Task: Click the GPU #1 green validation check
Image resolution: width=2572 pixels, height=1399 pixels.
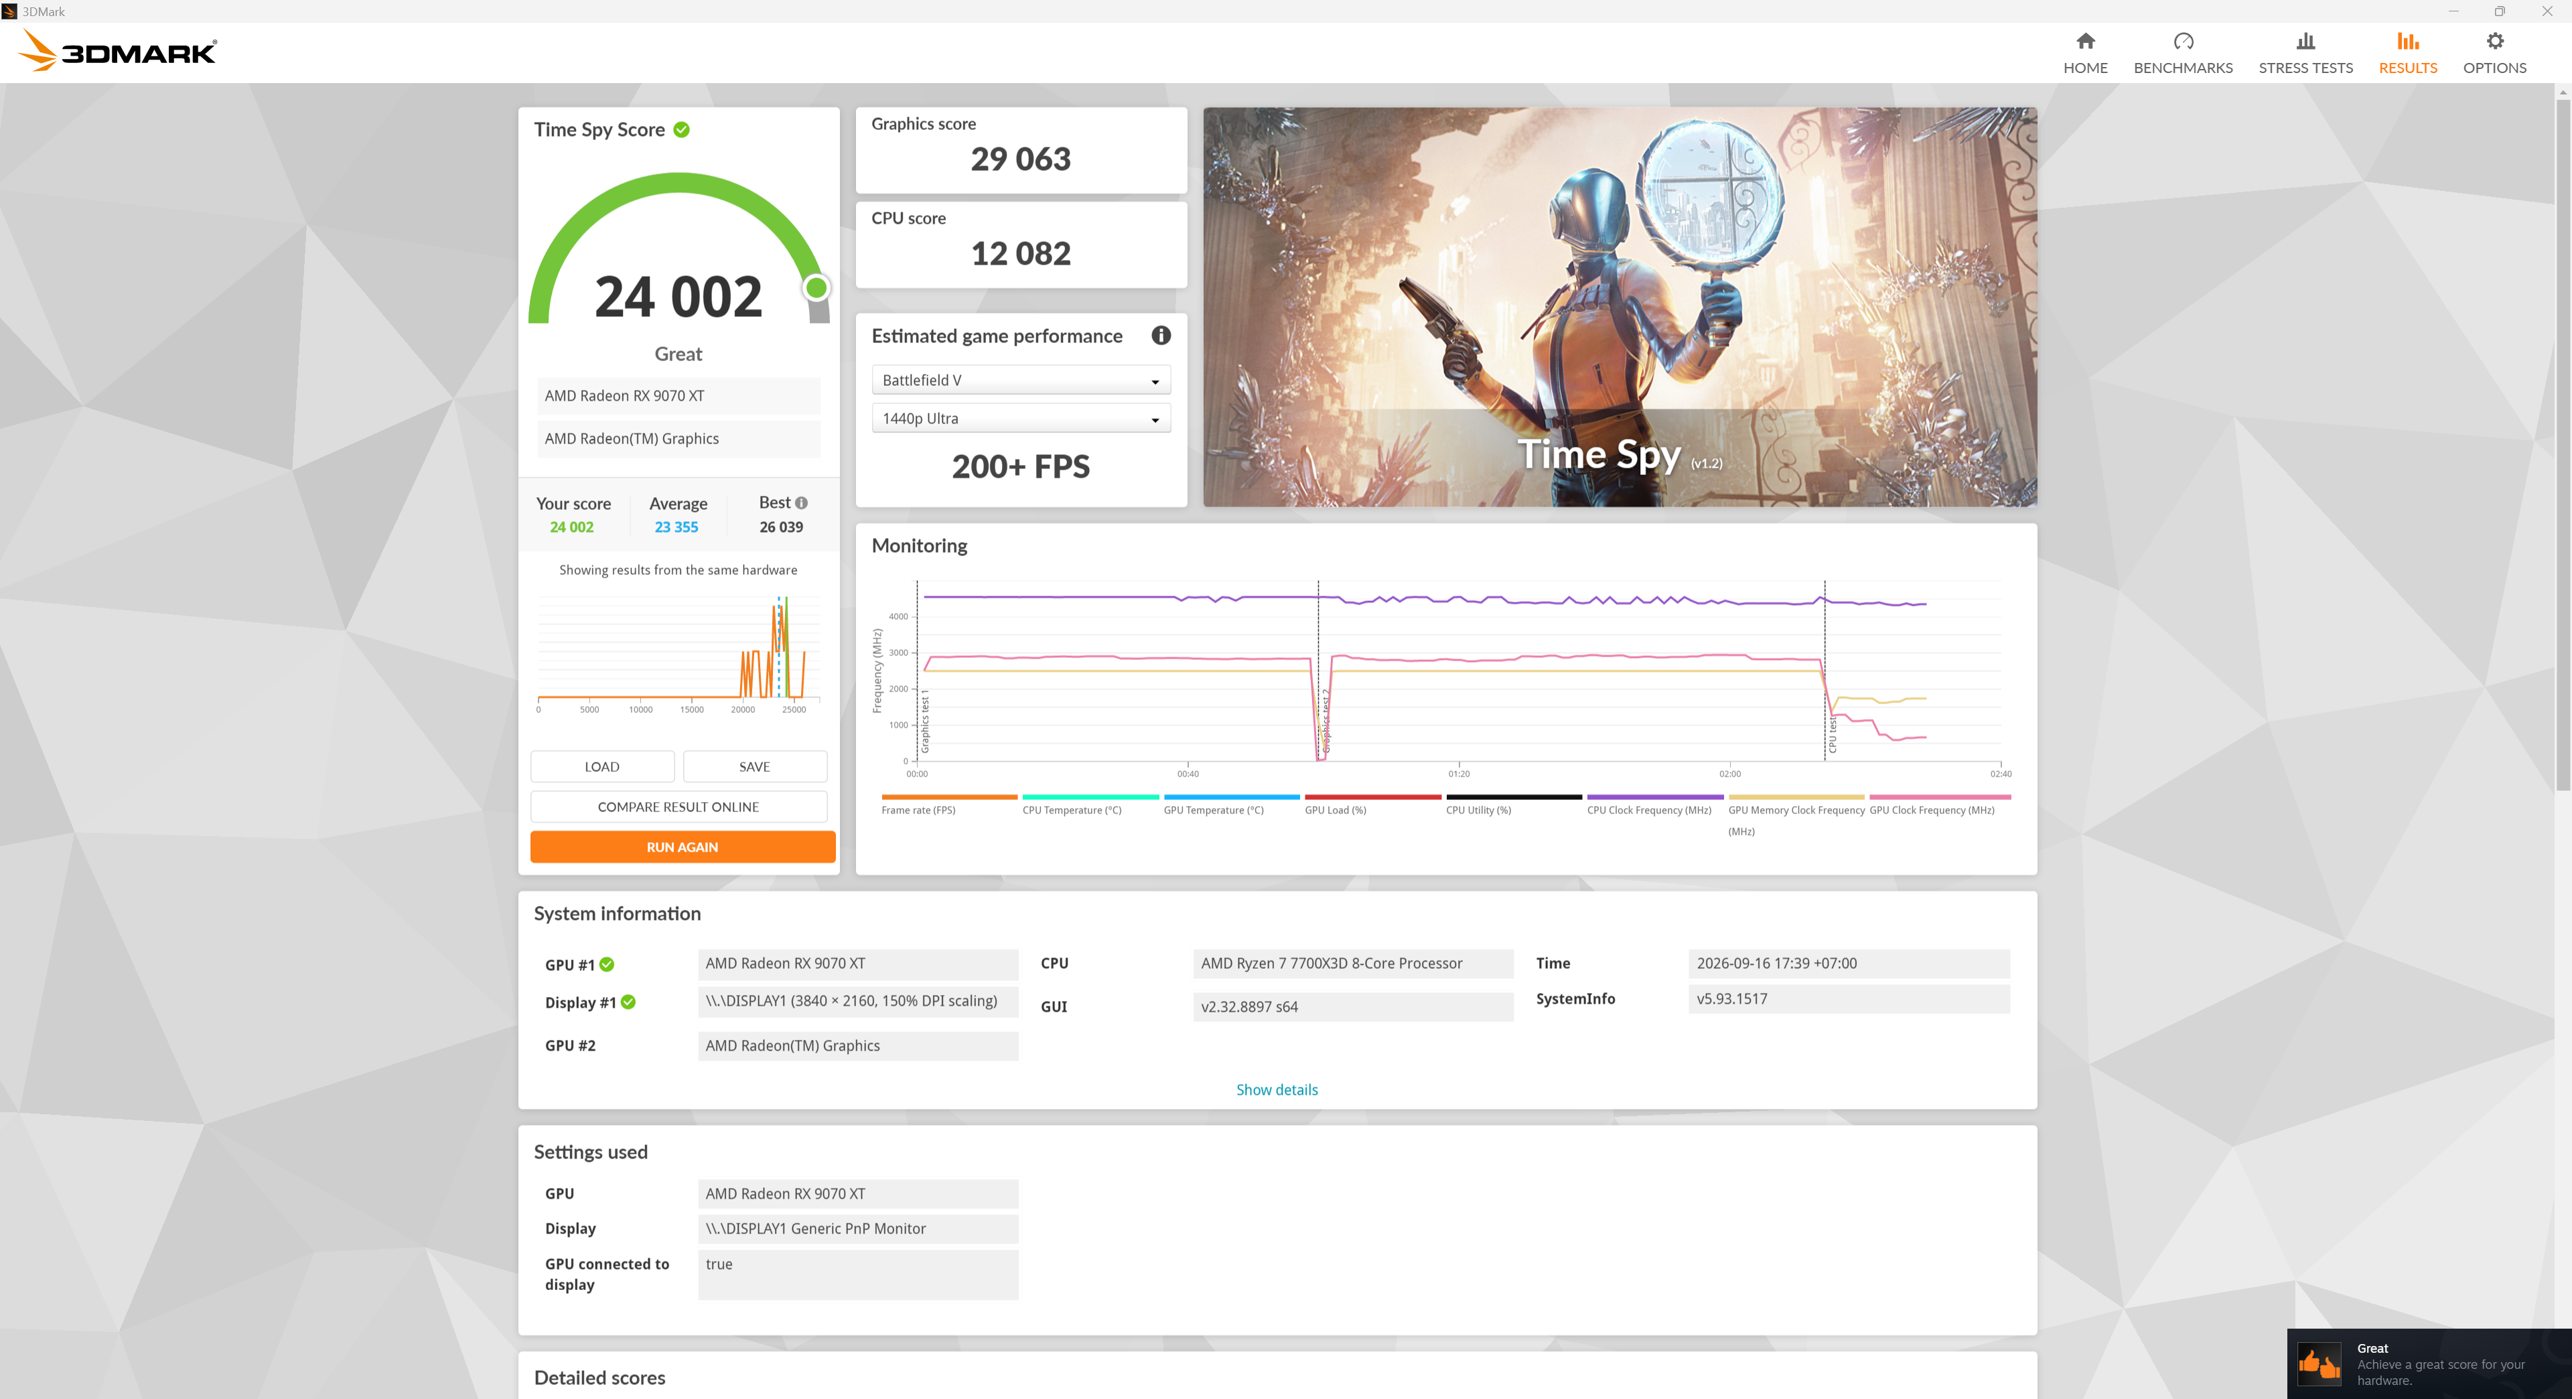Action: (x=607, y=965)
